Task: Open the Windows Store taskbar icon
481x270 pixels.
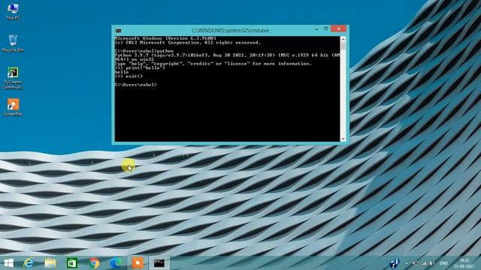Action: 72,263
